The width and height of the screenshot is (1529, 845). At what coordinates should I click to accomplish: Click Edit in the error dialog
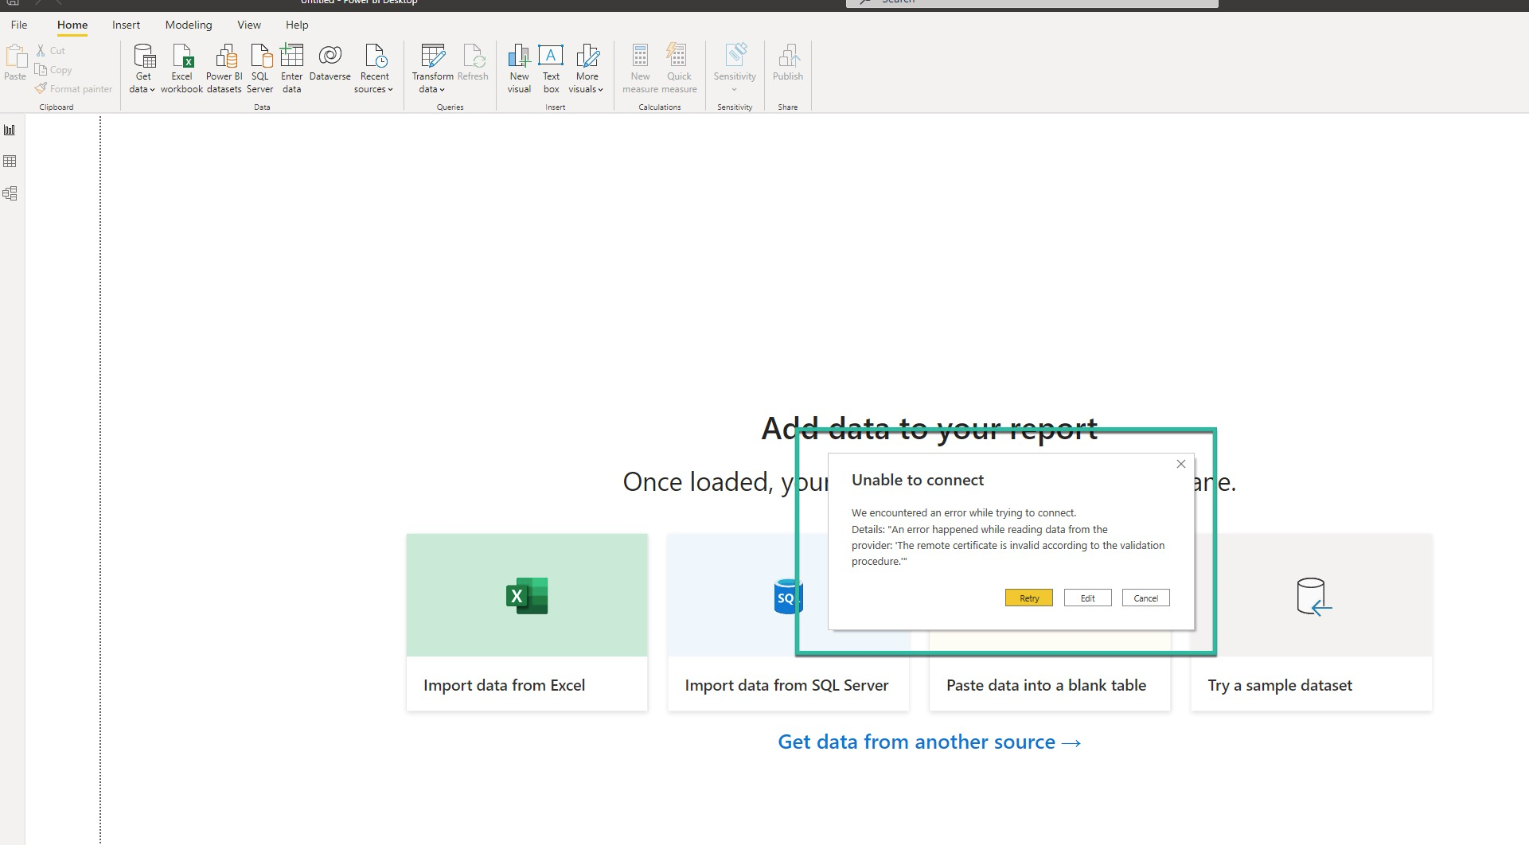[x=1087, y=598]
